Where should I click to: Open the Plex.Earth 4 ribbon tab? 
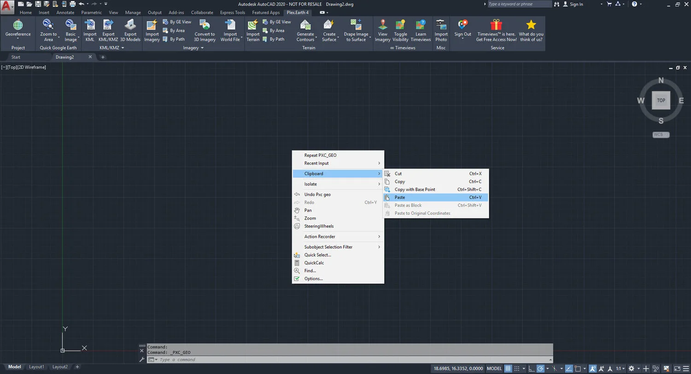click(x=298, y=12)
